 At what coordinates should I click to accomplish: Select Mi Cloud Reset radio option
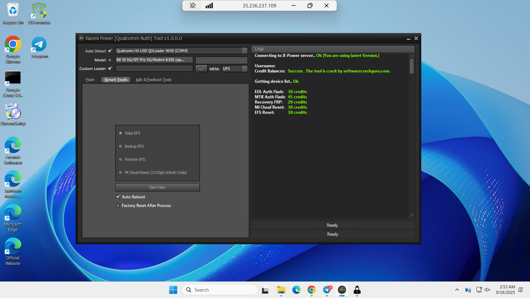click(x=121, y=172)
